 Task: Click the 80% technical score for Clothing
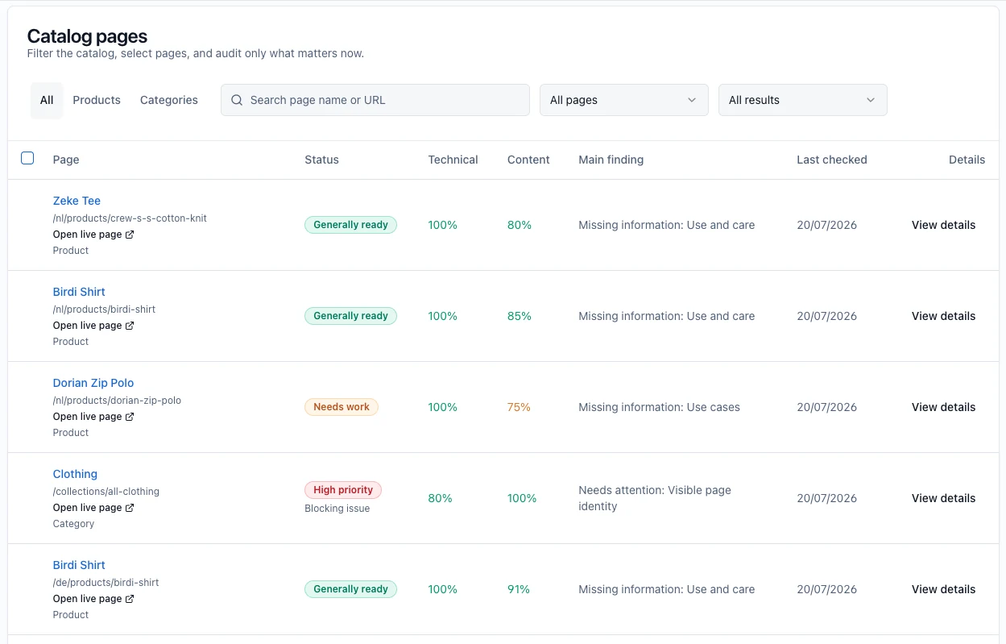point(440,498)
